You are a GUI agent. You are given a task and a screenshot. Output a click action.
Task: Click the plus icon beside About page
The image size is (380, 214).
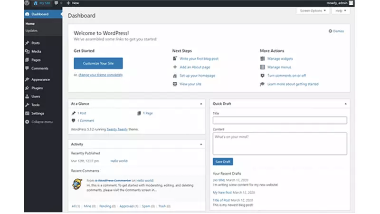click(175, 67)
